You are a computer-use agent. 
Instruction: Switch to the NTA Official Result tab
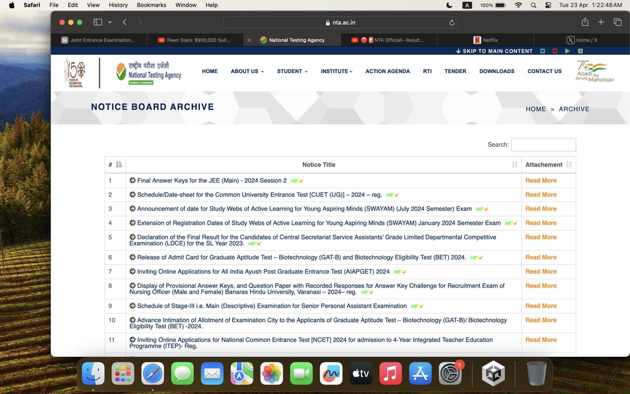(388, 40)
